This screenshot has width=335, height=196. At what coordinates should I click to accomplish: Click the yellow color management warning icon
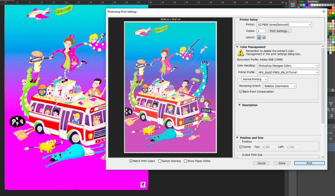(x=241, y=52)
